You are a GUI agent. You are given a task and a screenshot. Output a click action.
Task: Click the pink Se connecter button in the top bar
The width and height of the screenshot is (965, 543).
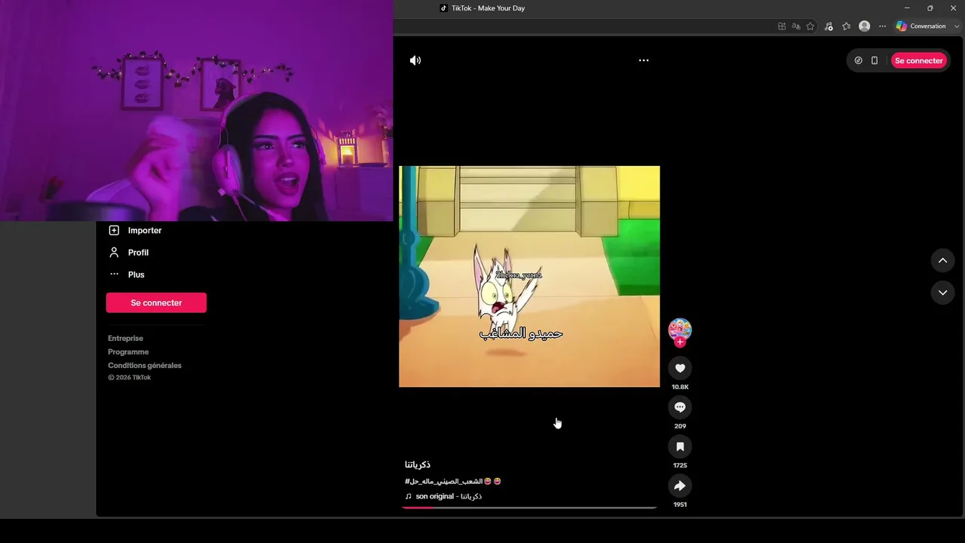click(918, 60)
